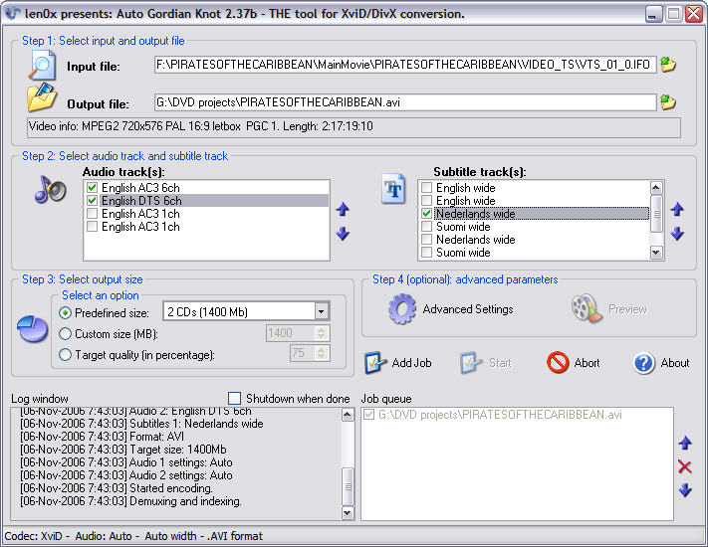Image resolution: width=708 pixels, height=547 pixels.
Task: Move selected audio track down
Action: 343,233
